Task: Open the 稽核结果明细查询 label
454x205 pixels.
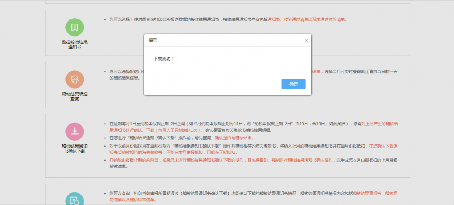Action: tap(74, 96)
